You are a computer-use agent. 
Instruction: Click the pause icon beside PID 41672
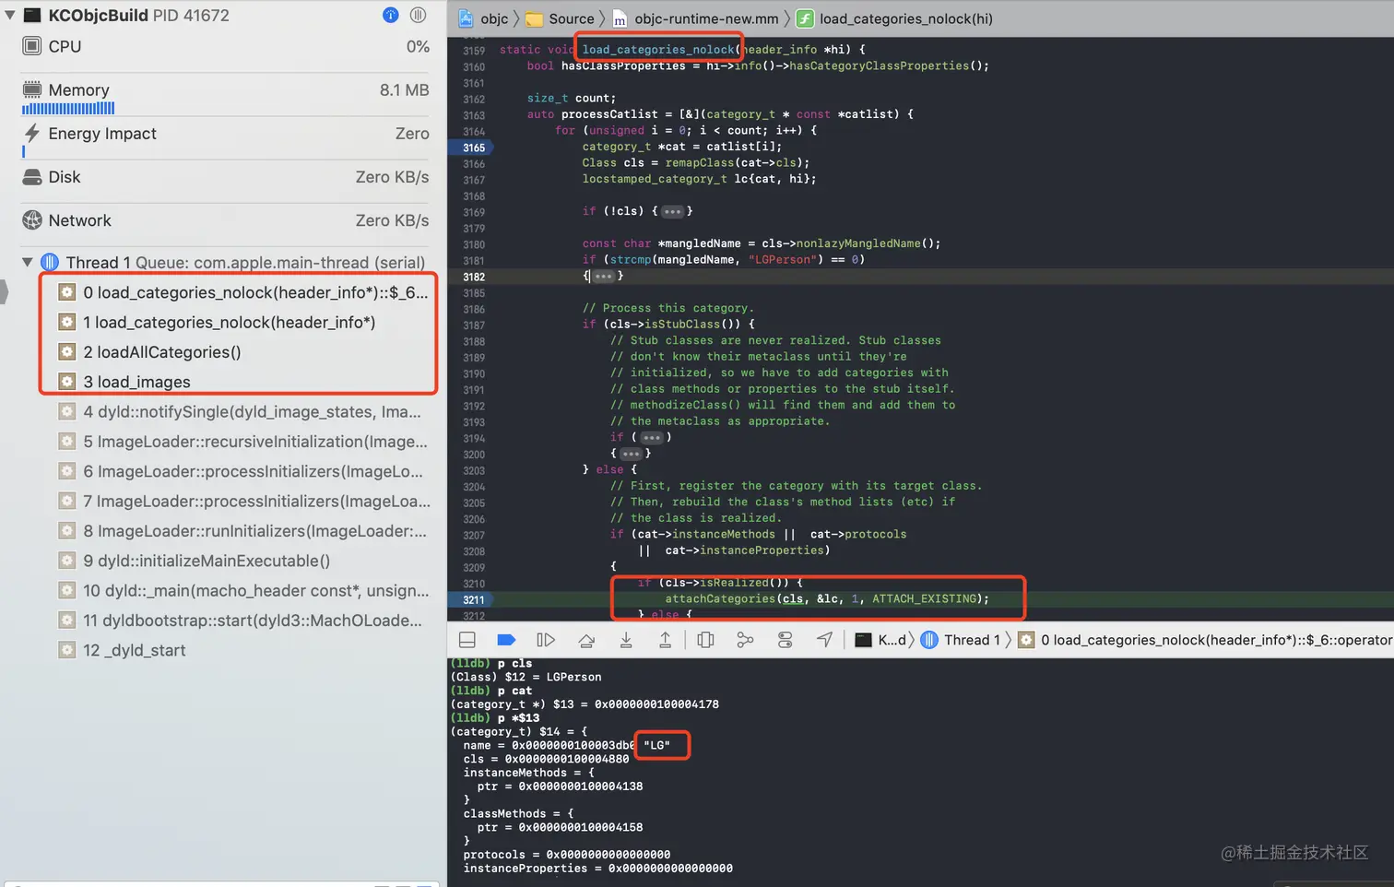(x=418, y=15)
